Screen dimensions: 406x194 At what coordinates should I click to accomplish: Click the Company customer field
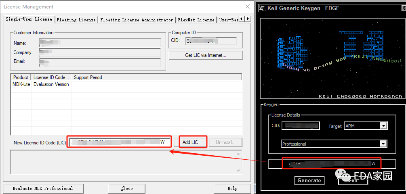coord(100,52)
